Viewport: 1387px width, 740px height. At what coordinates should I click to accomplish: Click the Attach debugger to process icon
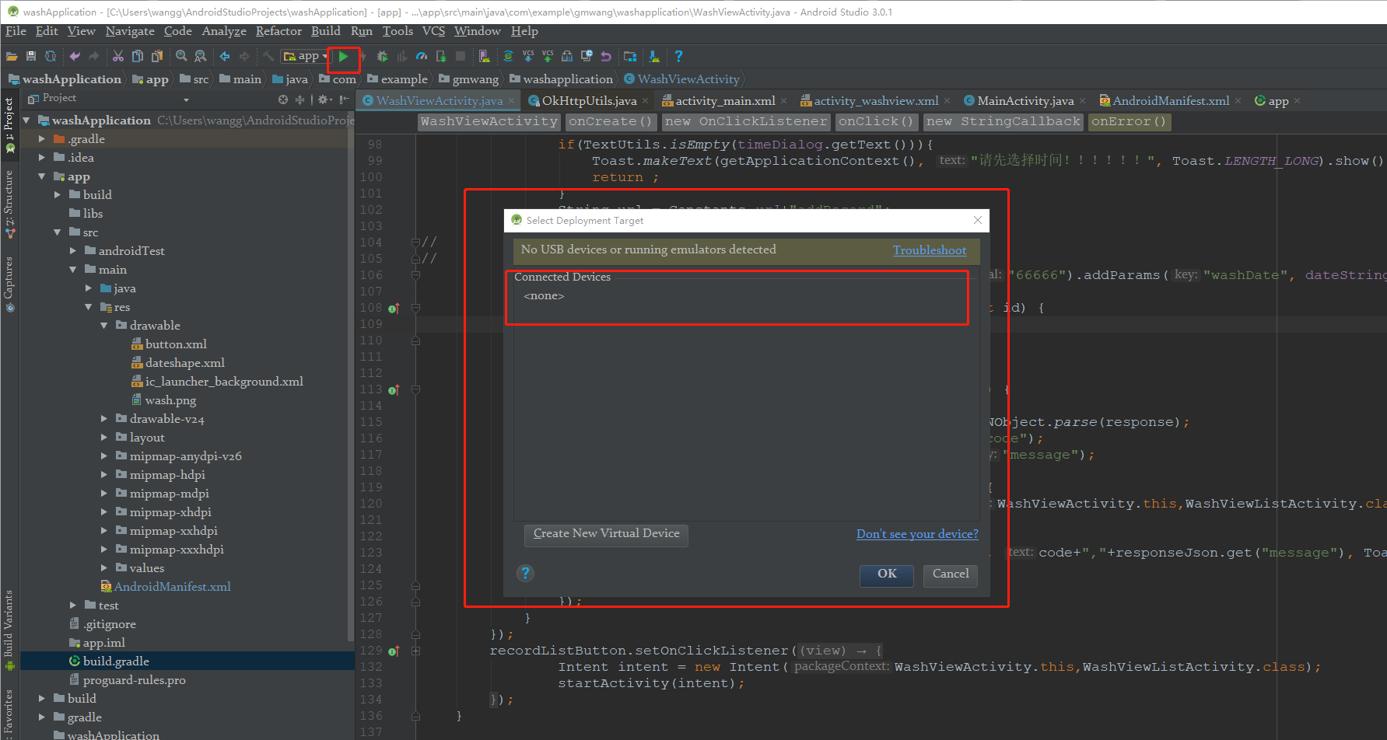coord(441,56)
